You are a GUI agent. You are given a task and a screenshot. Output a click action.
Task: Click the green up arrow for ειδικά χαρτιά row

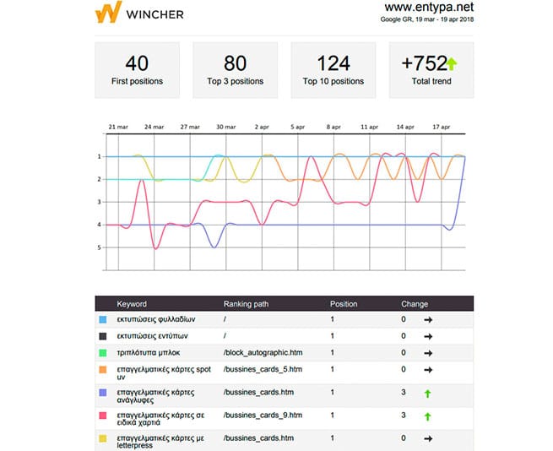(428, 416)
